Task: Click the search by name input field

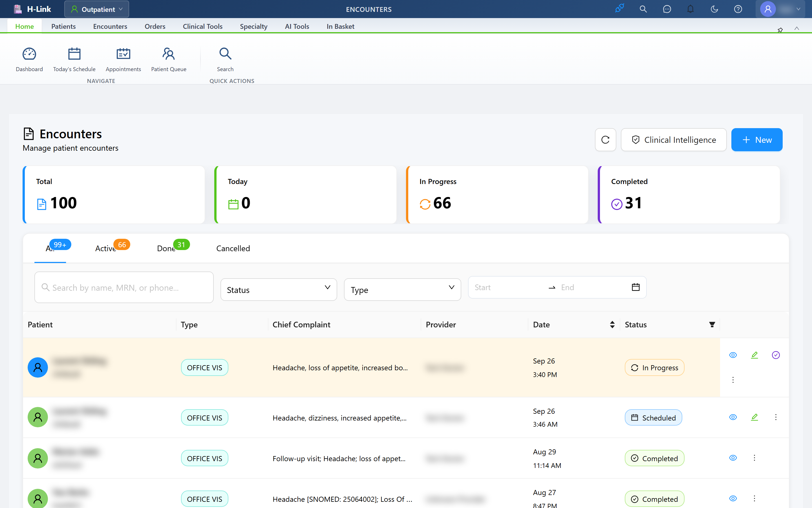Action: coord(124,287)
